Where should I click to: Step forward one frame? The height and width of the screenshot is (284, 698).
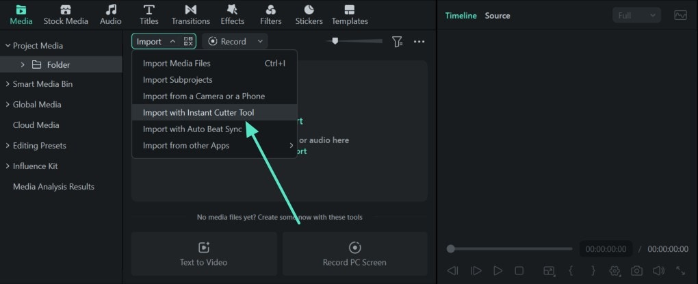476,270
